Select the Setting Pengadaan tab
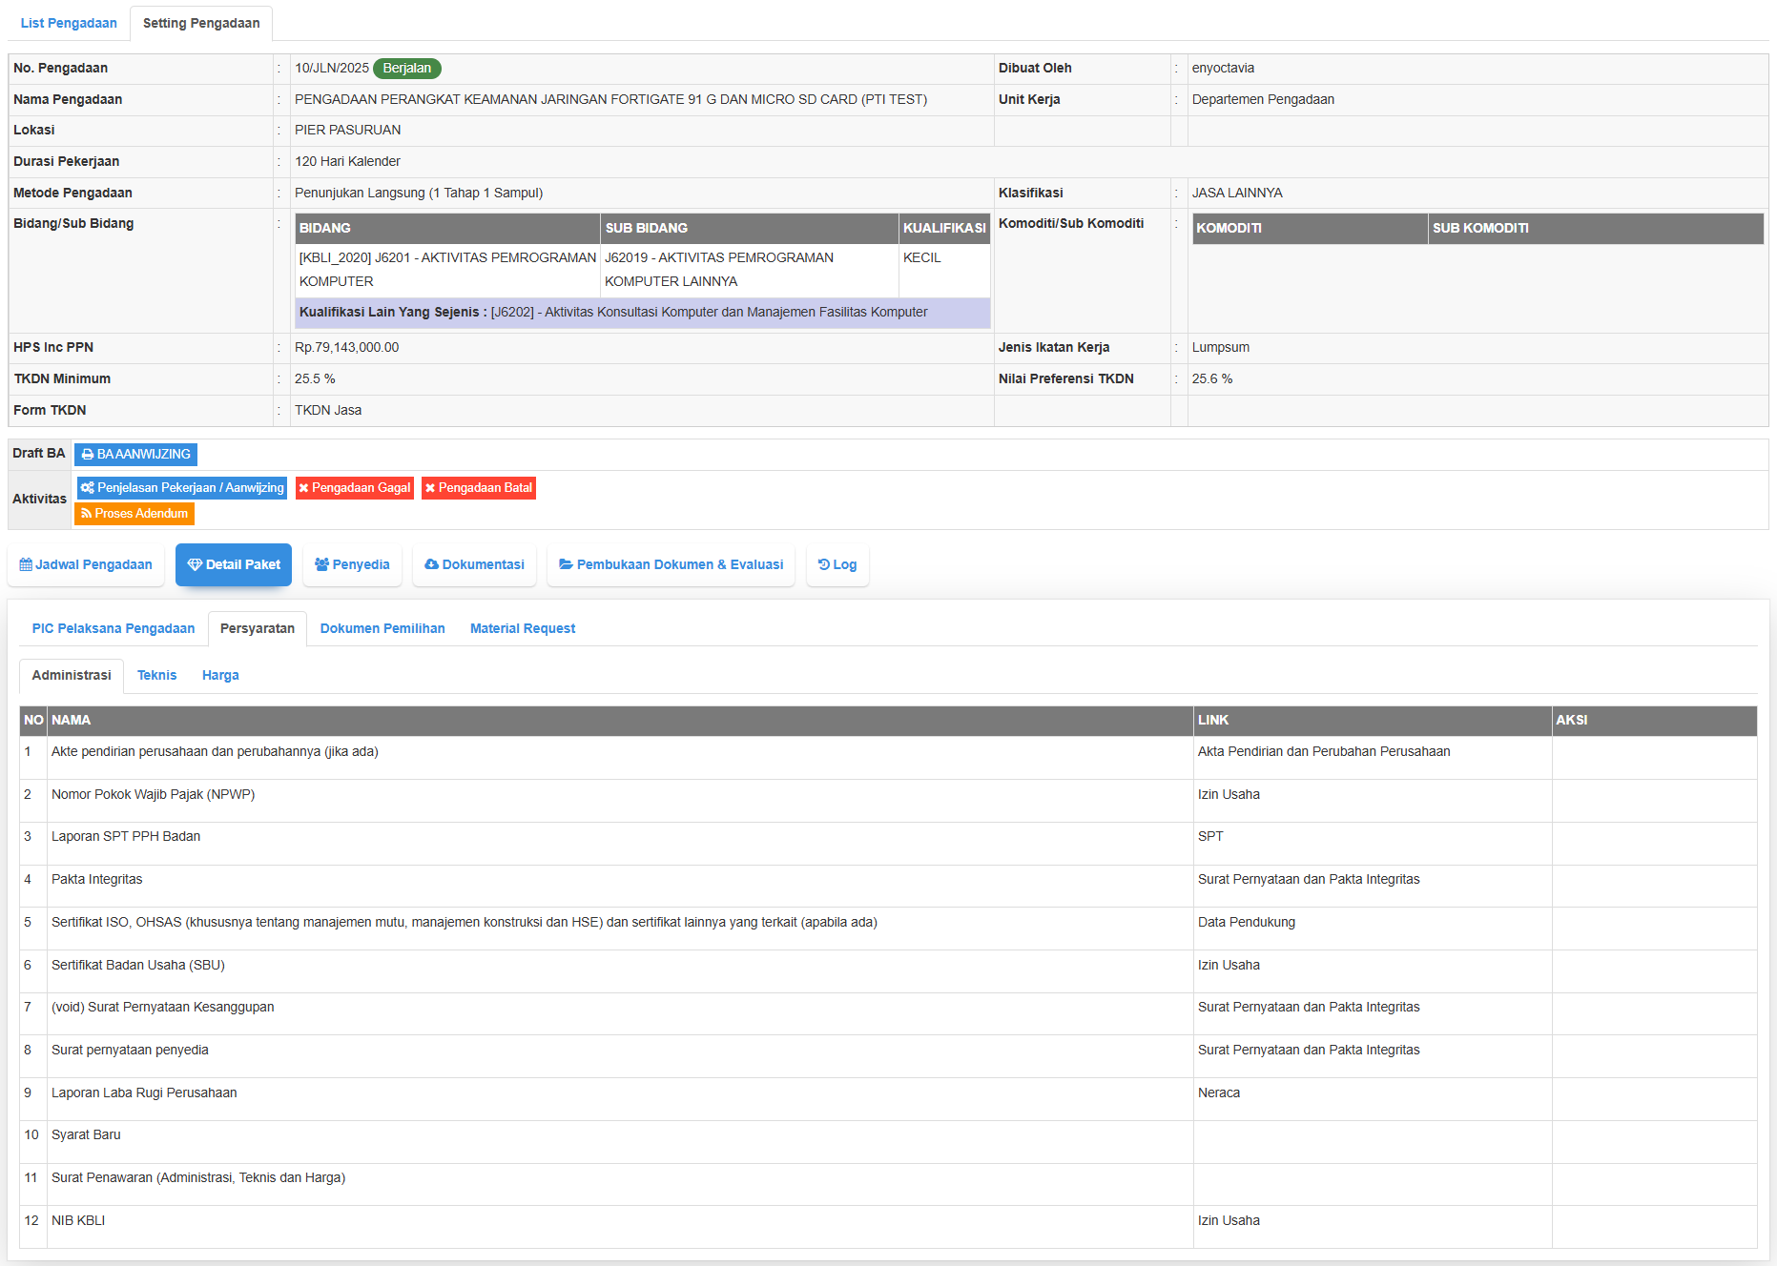 pyautogui.click(x=201, y=23)
